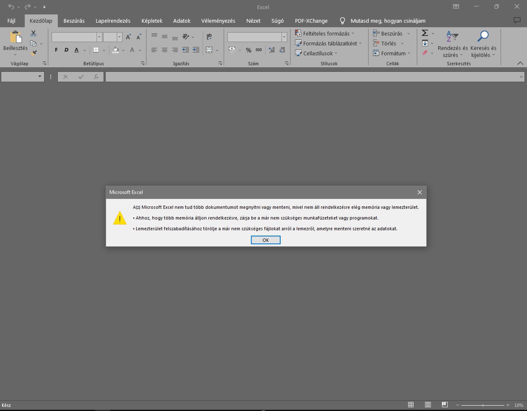Image resolution: width=527 pixels, height=411 pixels.
Task: Click the OK button in the dialog
Action: click(x=266, y=240)
